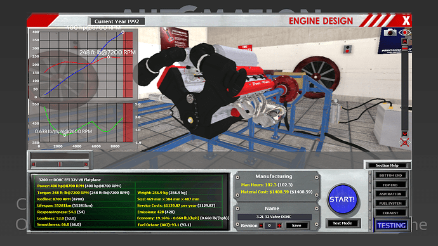
Task: Toggle the Test Mode button
Action: click(x=343, y=223)
